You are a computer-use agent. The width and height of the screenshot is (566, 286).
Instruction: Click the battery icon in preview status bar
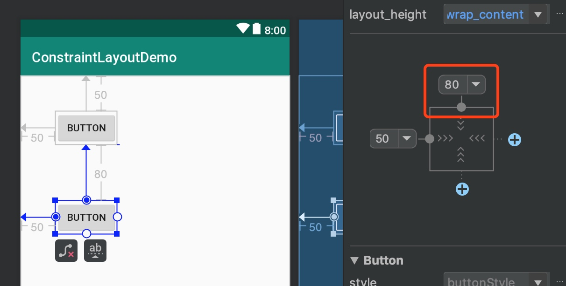(x=256, y=29)
